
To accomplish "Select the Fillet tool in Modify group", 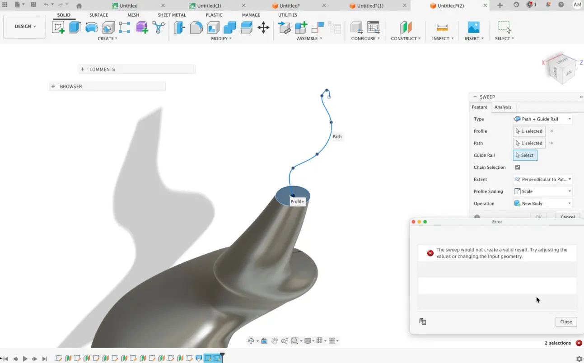I will coord(195,28).
